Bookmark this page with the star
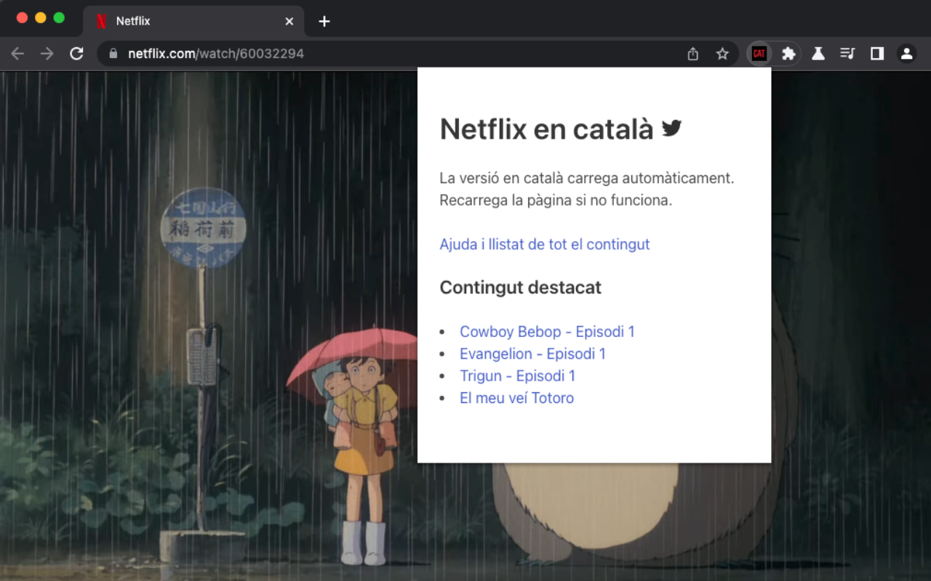 [722, 54]
